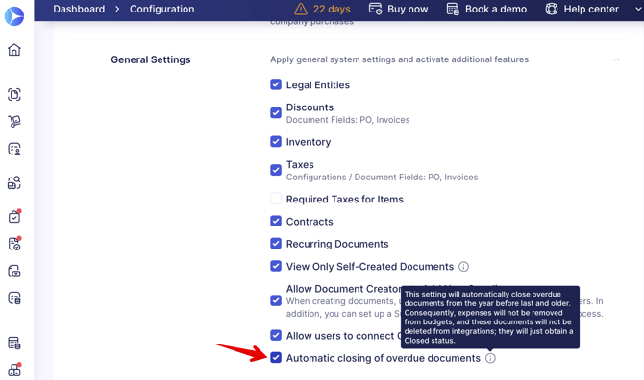Open the scan document sidebar icon
Viewport: 644px width, 380px height.
(x=14, y=94)
